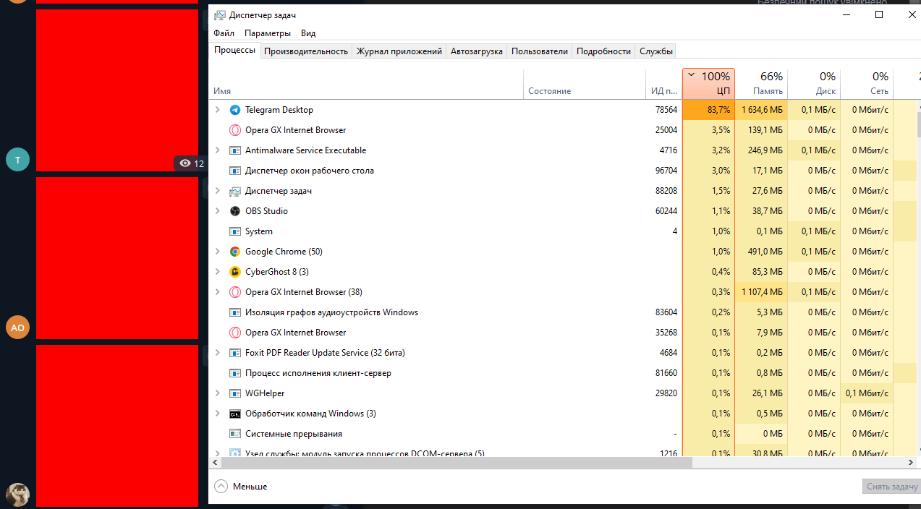Click the Antimalware Service Executable icon

click(234, 150)
